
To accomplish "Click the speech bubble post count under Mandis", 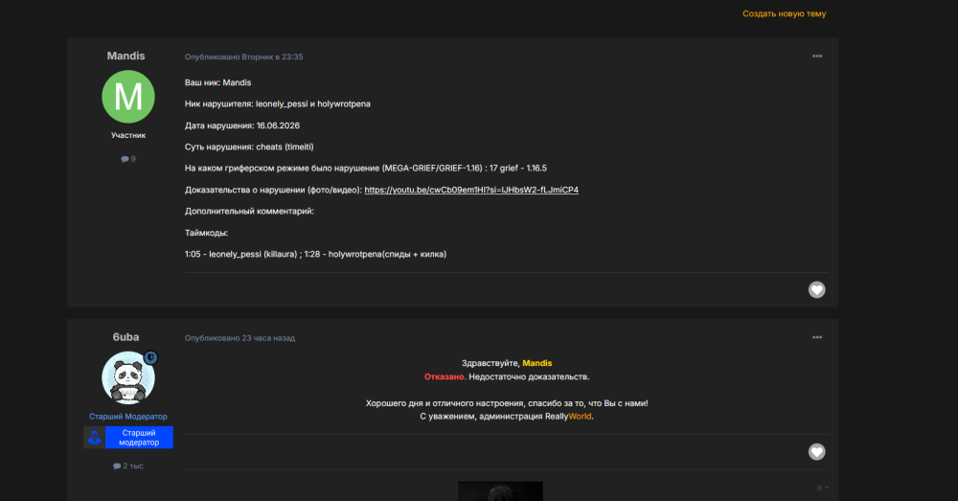I will (x=127, y=159).
